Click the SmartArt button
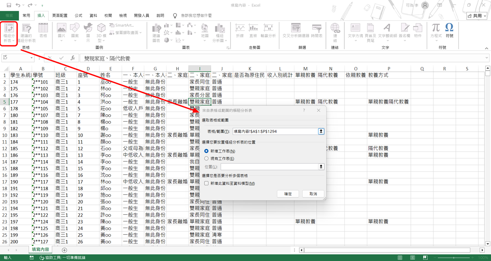Viewport: 491px width, 261px height. (122, 26)
